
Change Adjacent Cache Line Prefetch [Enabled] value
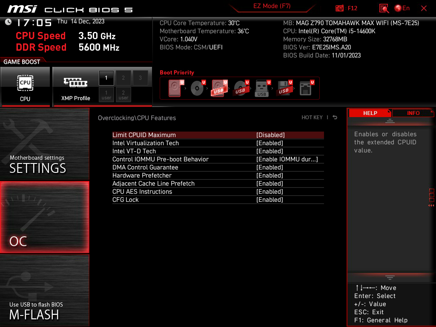tap(270, 183)
